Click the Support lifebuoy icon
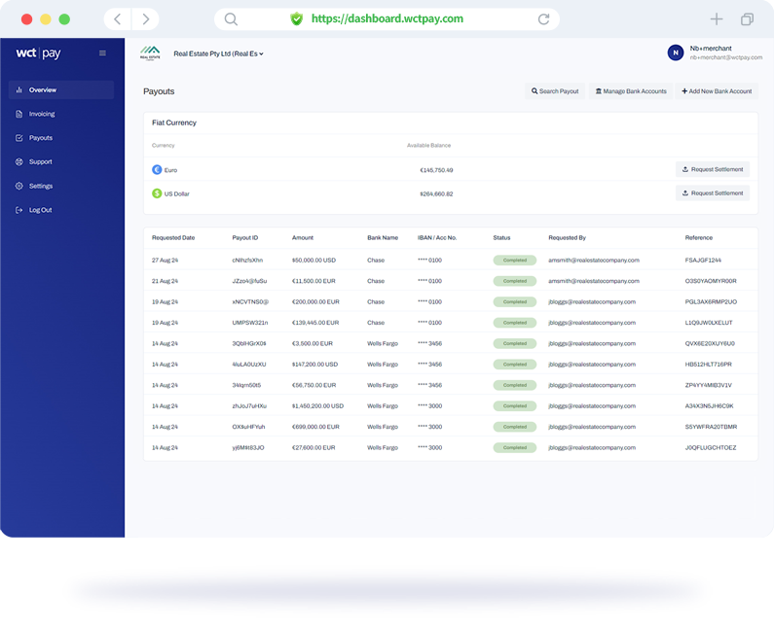Viewport: 774px width, 629px height. click(x=19, y=161)
